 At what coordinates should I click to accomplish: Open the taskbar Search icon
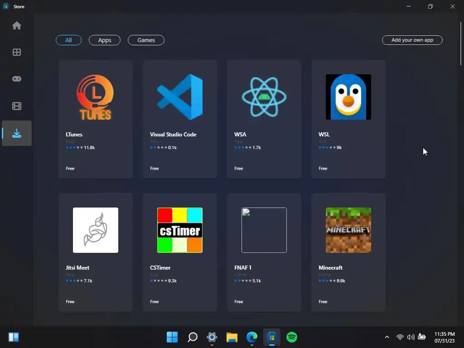pos(192,337)
